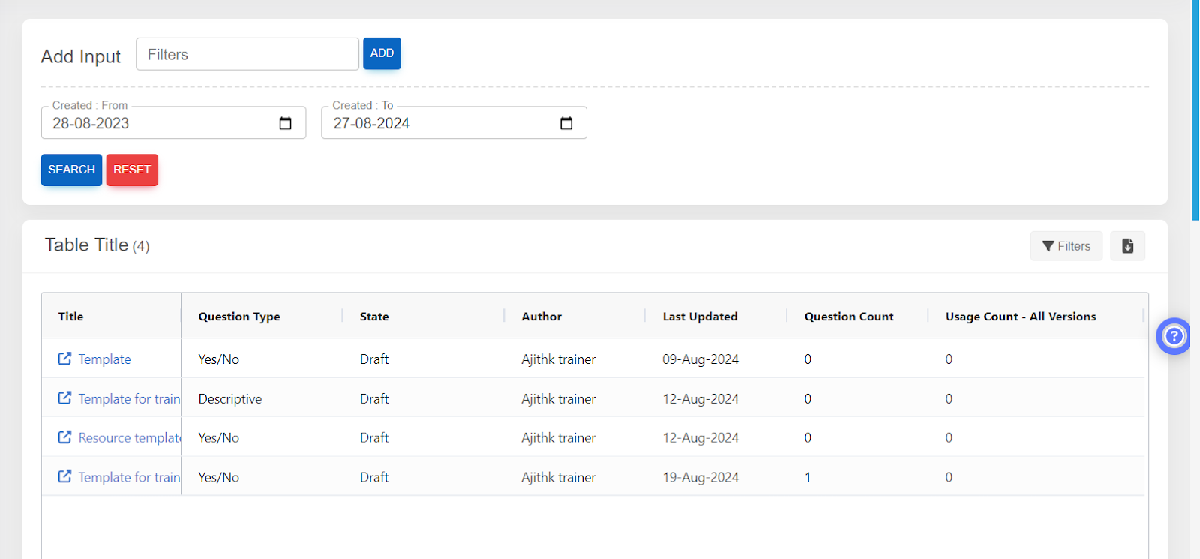Sort by State column header
The height and width of the screenshot is (559, 1200).
(374, 317)
